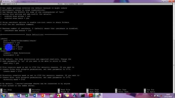Click the Cut Text shortcut label
The width and height of the screenshot is (175, 98).
(x=122, y=90)
